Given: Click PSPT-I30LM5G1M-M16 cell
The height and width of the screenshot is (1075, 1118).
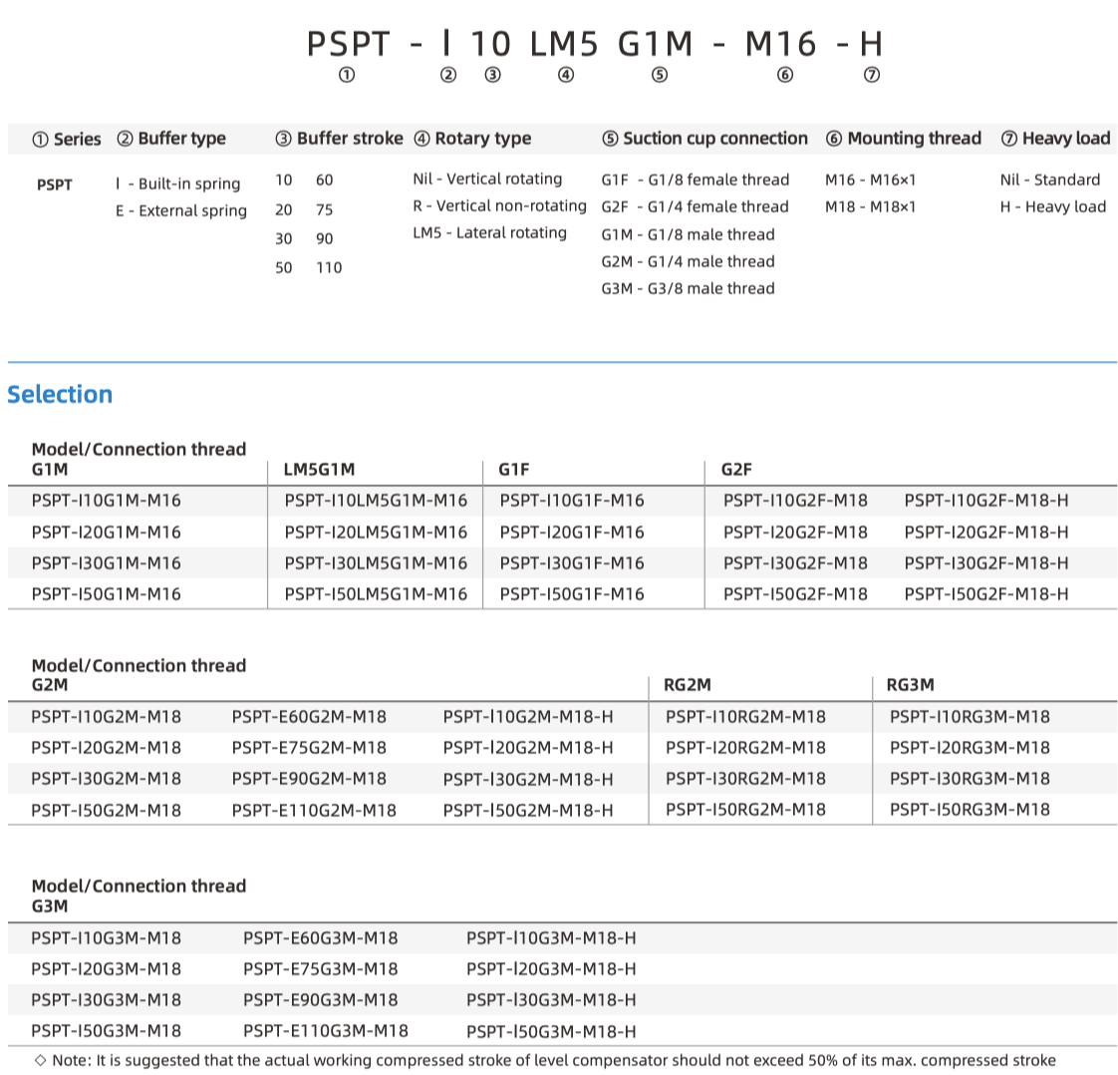Looking at the screenshot, I should point(376,563).
